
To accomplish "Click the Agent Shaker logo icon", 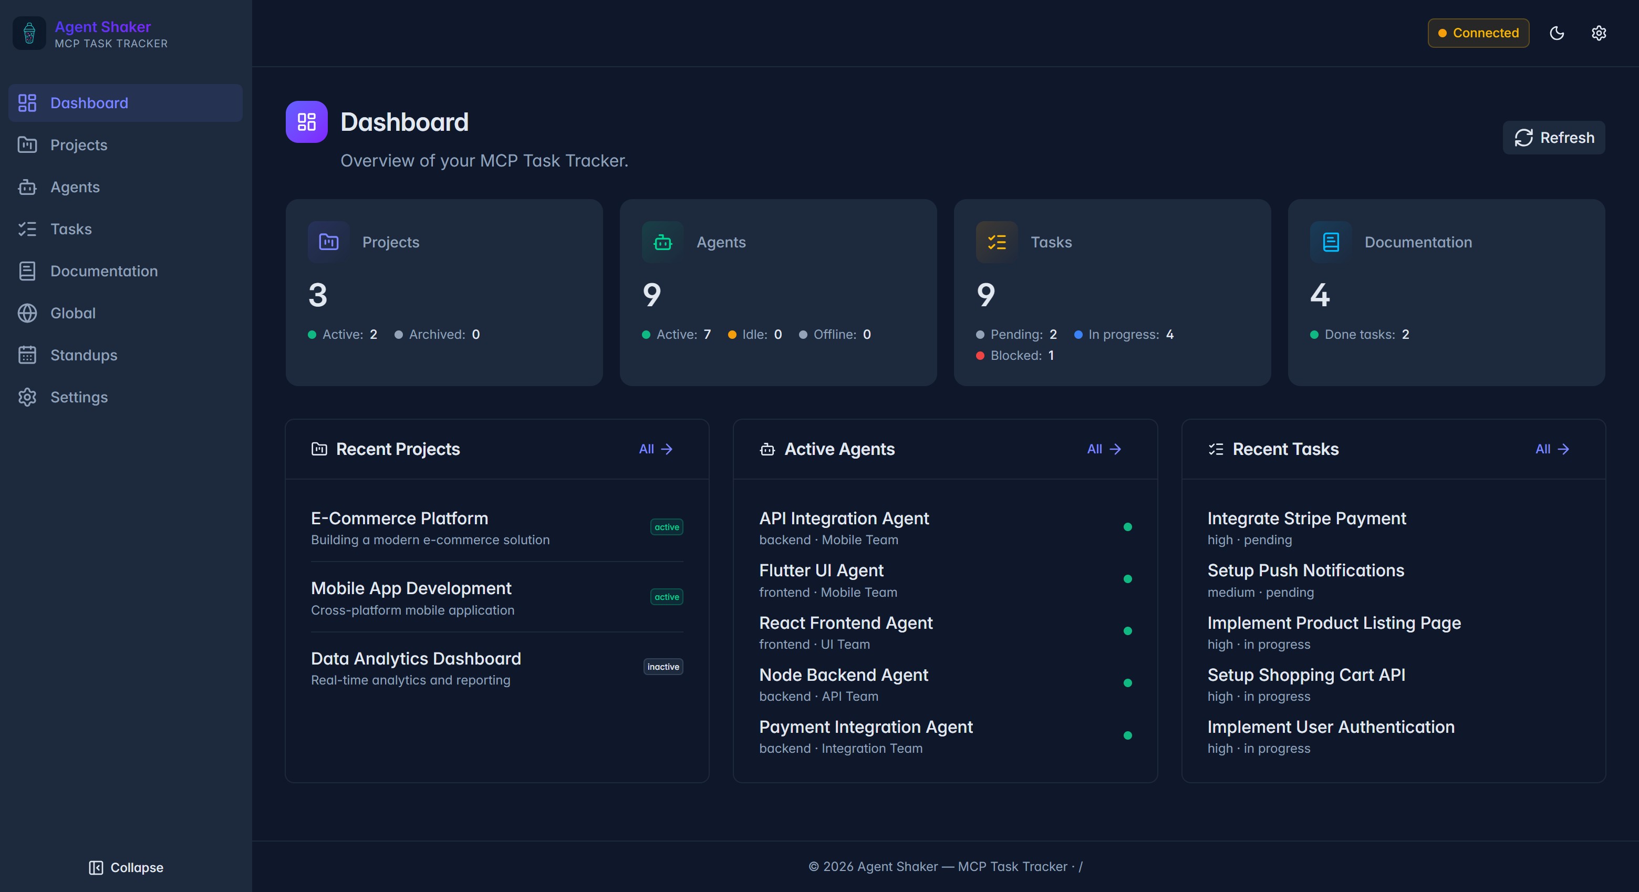I will (29, 33).
